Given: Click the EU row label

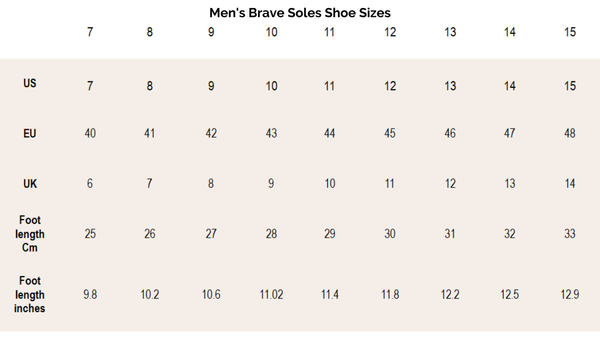Looking at the screenshot, I should point(29,133).
